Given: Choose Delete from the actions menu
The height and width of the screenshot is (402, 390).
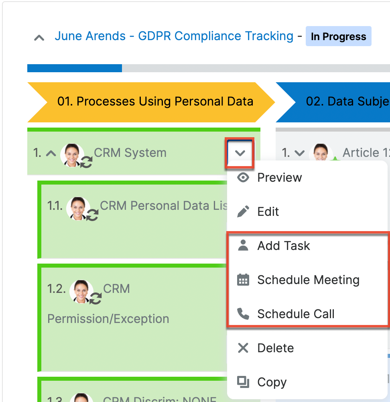Looking at the screenshot, I should (x=275, y=348).
